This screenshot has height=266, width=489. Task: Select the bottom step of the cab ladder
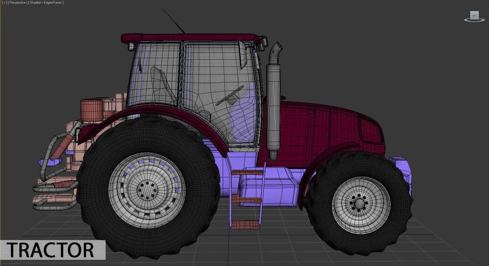pyautogui.click(x=245, y=225)
